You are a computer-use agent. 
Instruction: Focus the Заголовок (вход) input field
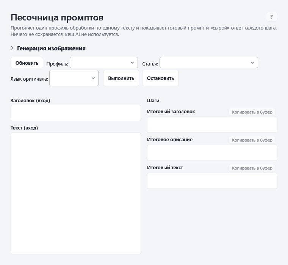click(76, 113)
